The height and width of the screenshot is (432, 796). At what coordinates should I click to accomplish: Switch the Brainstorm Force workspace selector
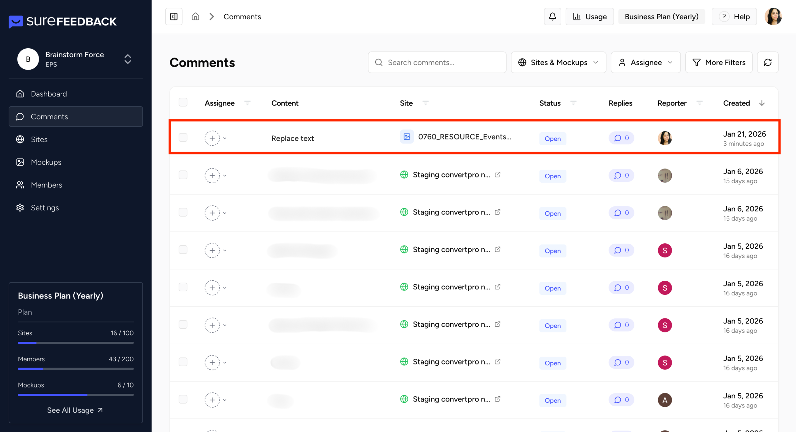127,59
